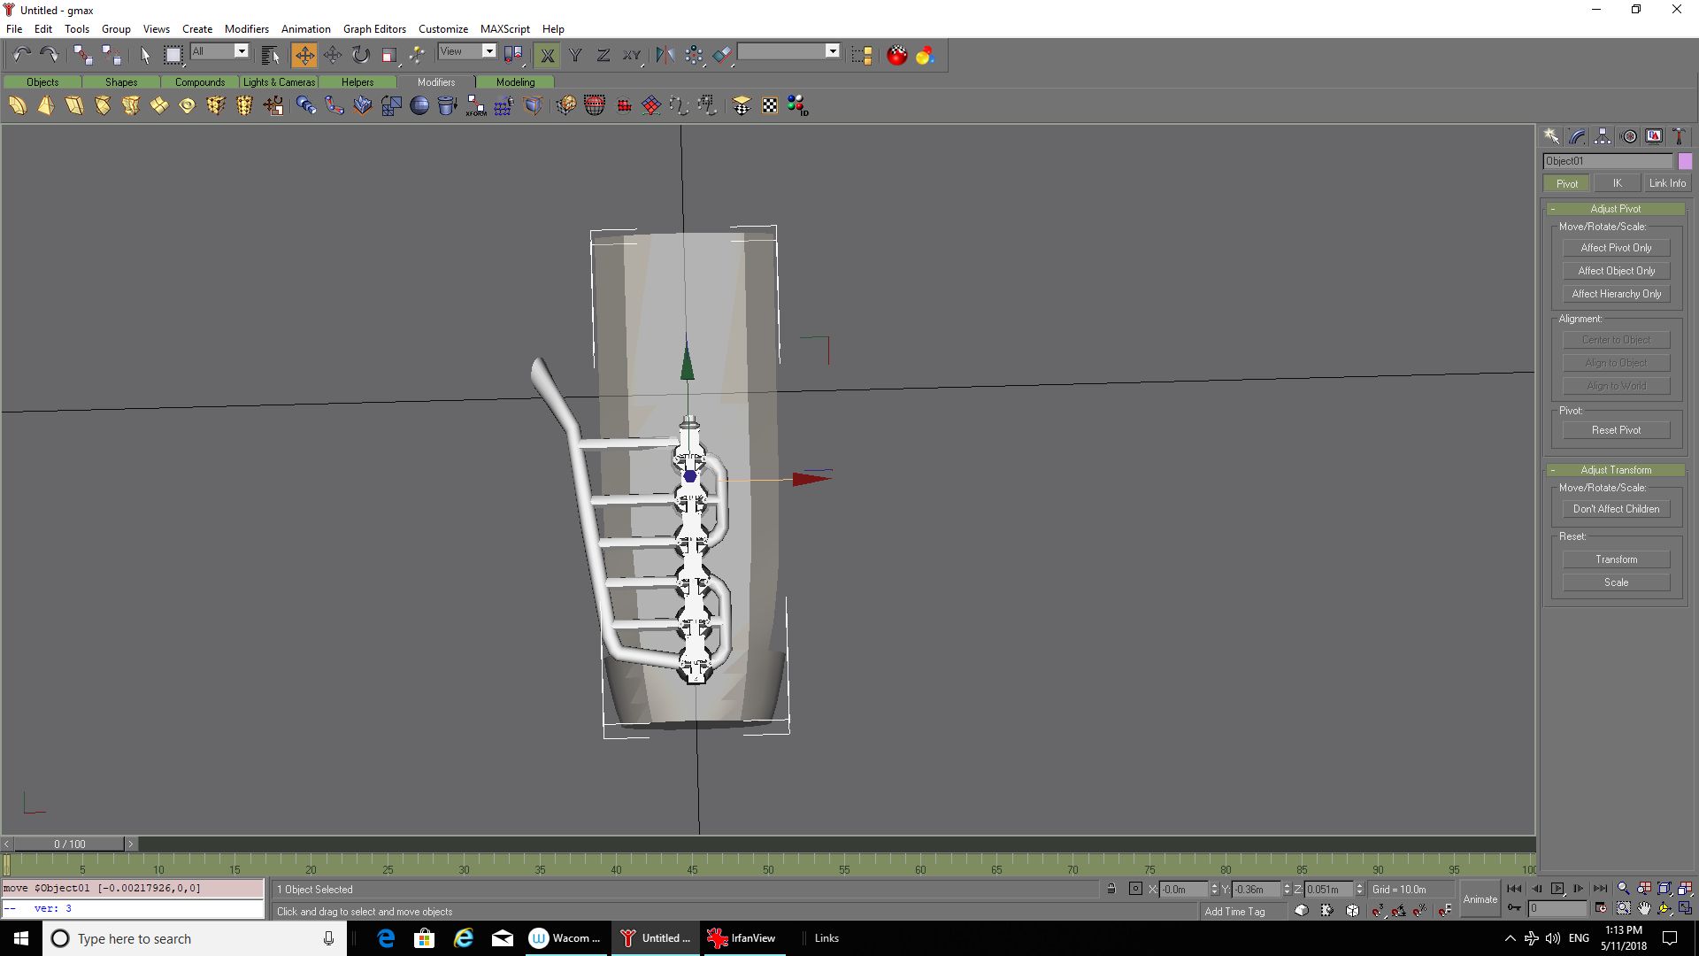This screenshot has height=956, width=1699.
Task: Click the Pan hand viewport tool
Action: (1644, 908)
